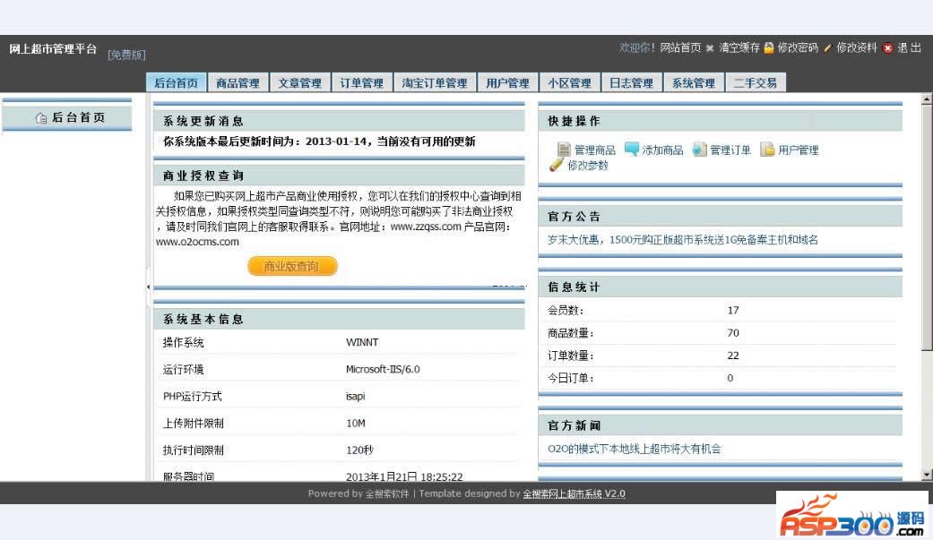Viewport: 933px width, 540px height.
Task: Click the 商品数量 value 70
Action: pyautogui.click(x=733, y=333)
